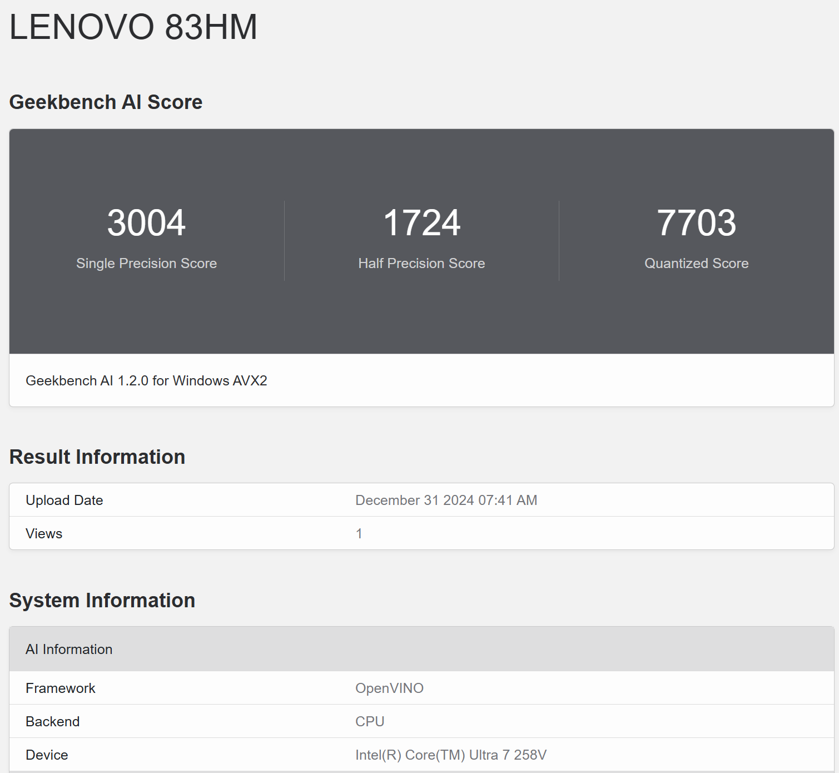Click the Single Precision Score value 3004

click(x=146, y=222)
